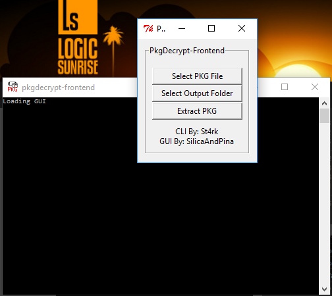Maximize the PkgDecrypt-Frontend GUI window
The image size is (332, 296).
[211, 28]
